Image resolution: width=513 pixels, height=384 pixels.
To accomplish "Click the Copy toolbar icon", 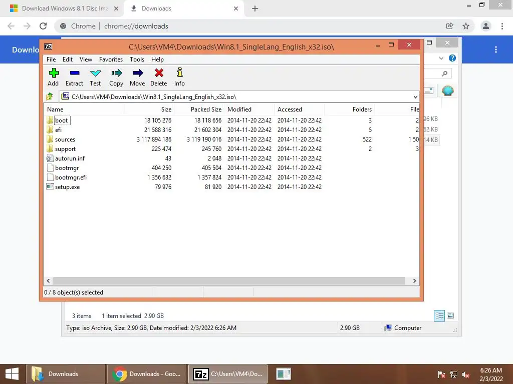I will [116, 73].
